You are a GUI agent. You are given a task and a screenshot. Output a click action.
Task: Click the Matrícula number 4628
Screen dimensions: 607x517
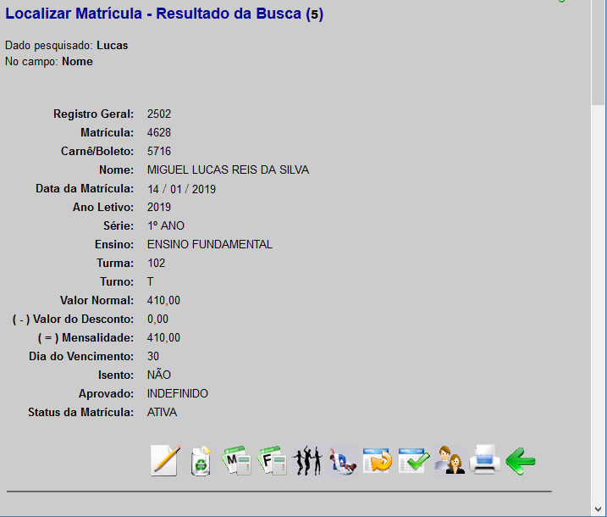tap(159, 132)
